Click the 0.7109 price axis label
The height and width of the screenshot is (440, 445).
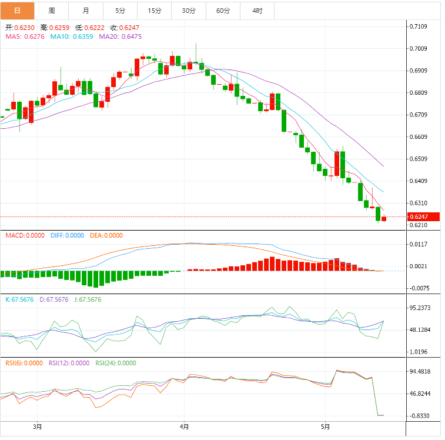click(x=419, y=26)
